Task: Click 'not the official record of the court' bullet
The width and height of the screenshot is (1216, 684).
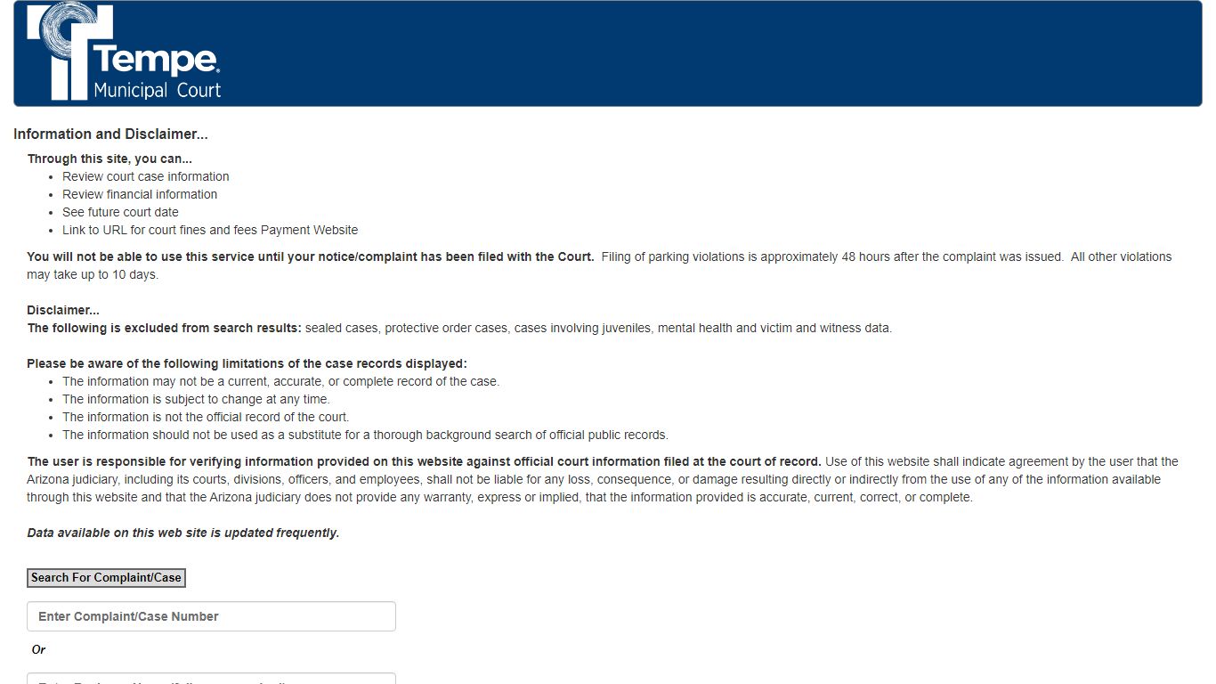Action: (206, 417)
